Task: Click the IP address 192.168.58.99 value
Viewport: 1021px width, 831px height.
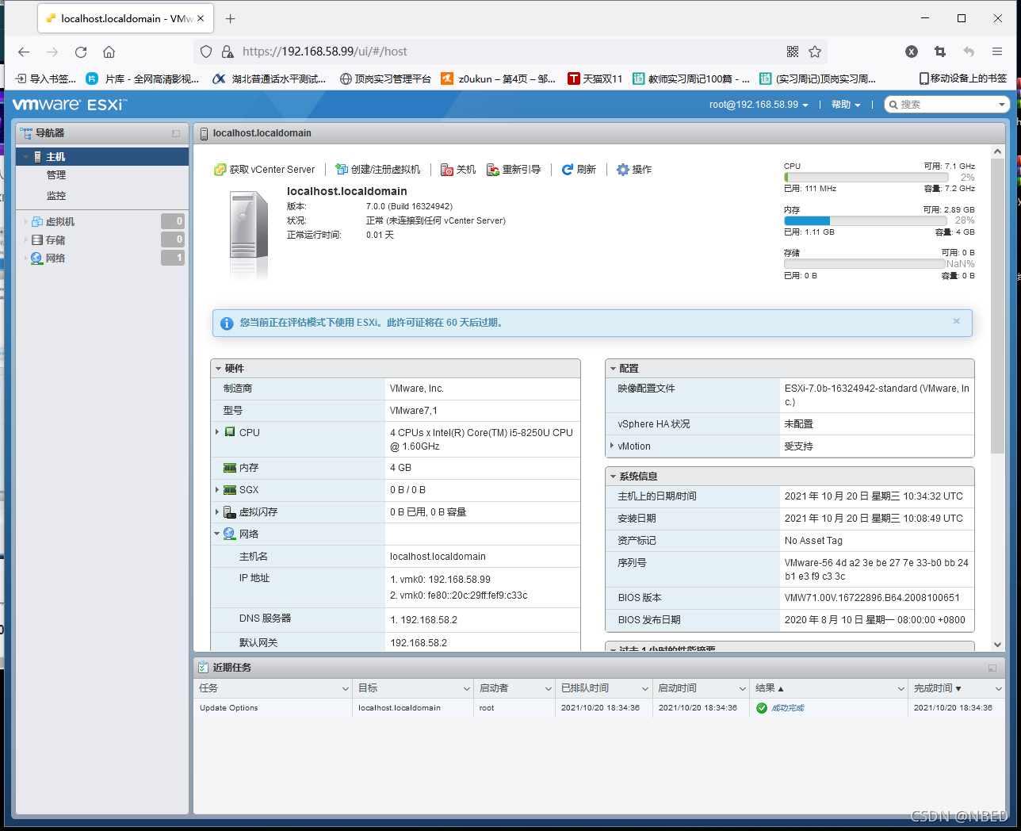Action: click(x=440, y=580)
